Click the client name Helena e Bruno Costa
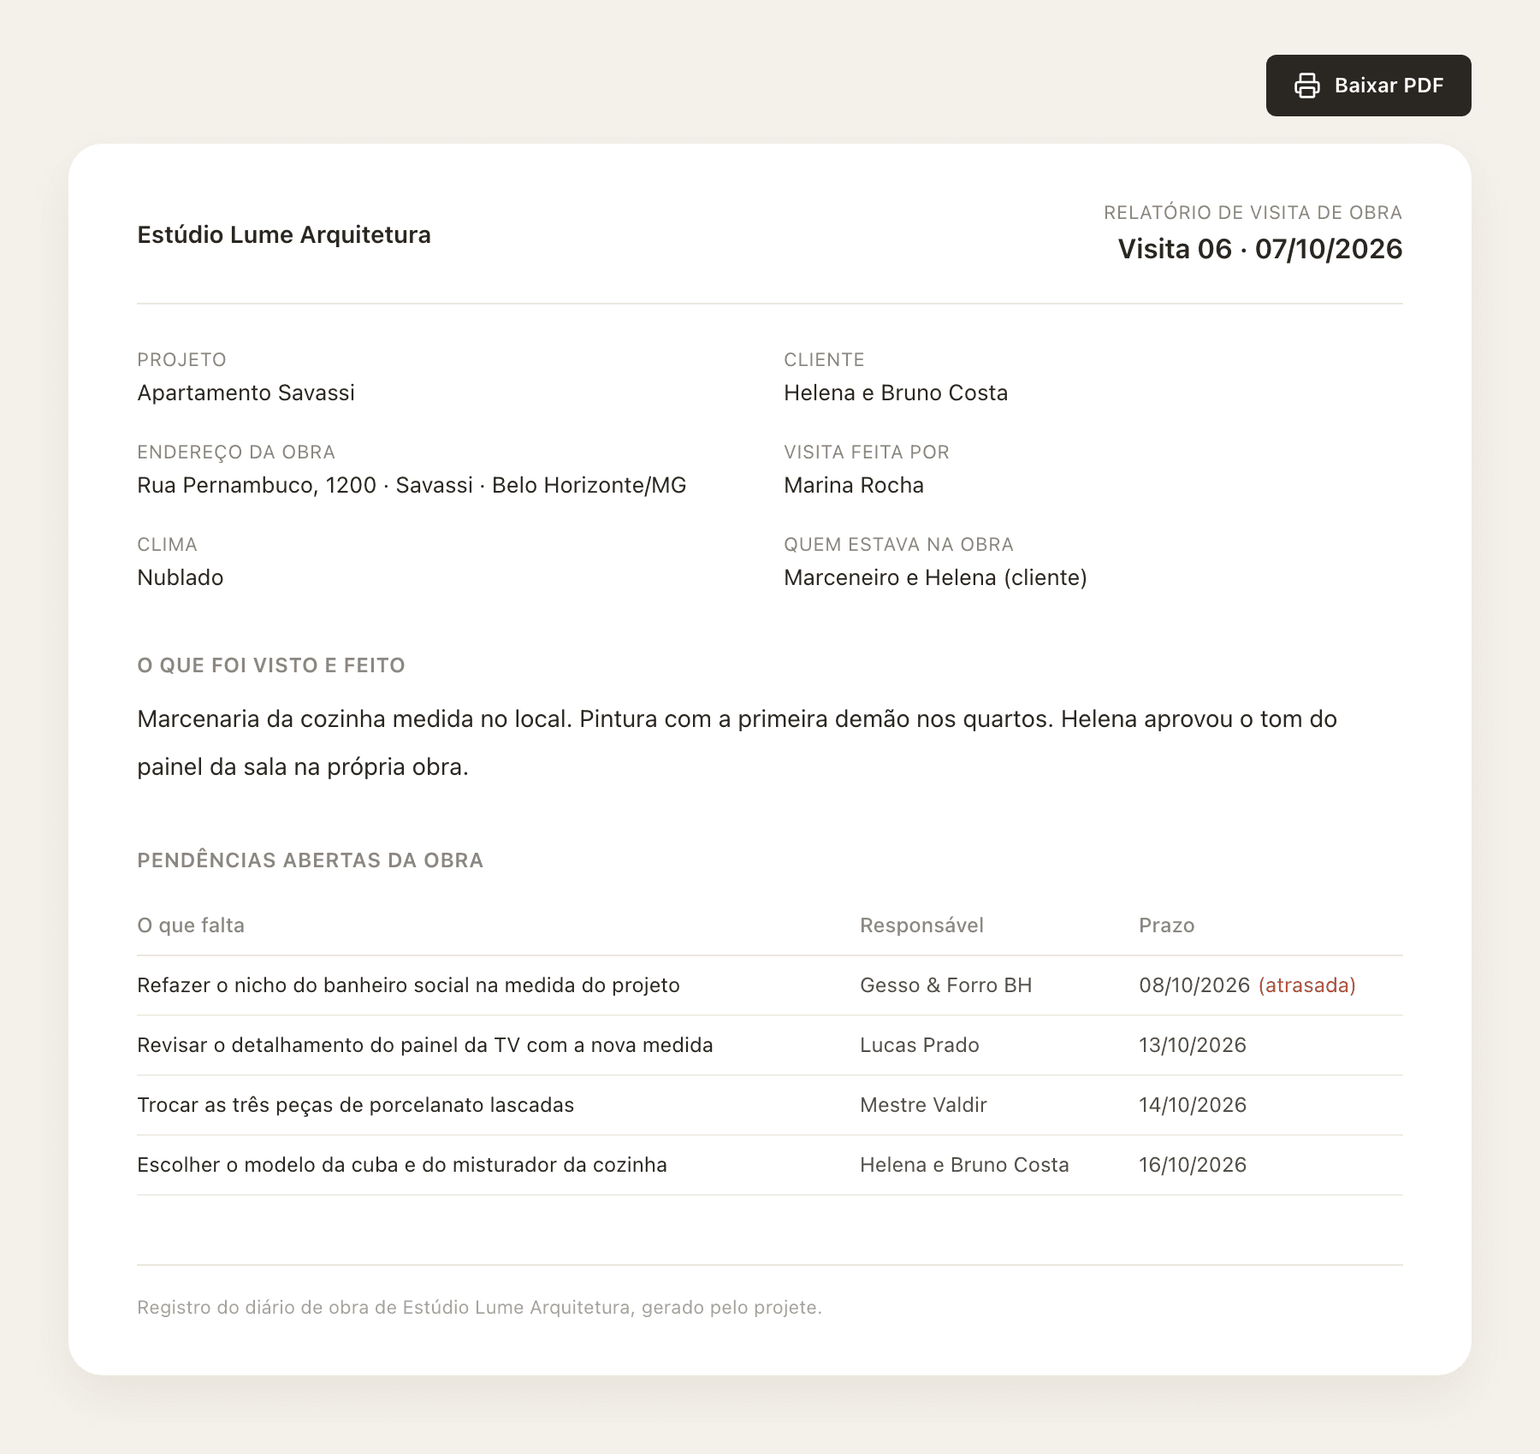This screenshot has height=1454, width=1540. coord(896,393)
